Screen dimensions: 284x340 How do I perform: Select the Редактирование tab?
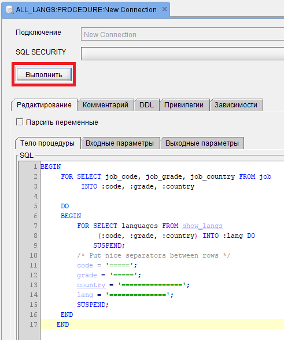[x=44, y=105]
